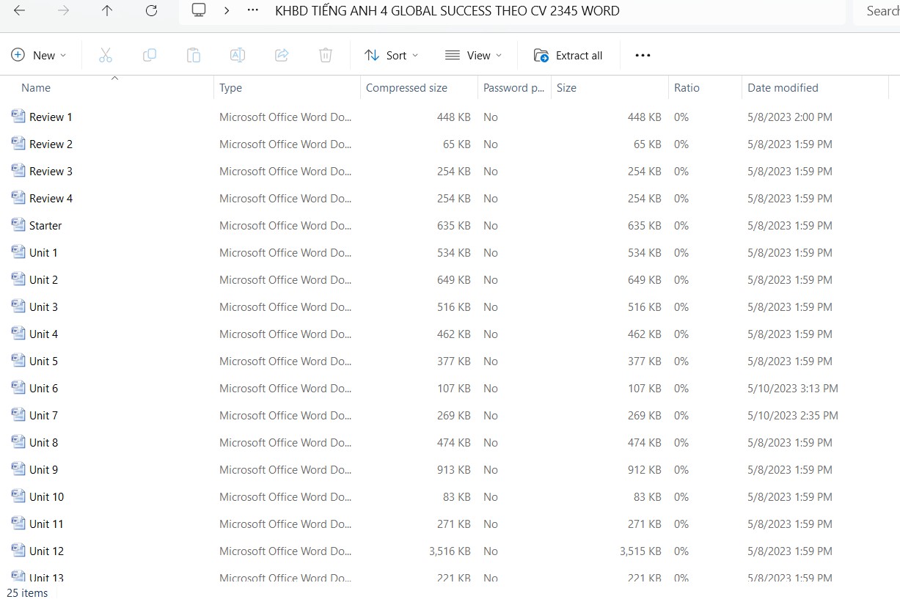Refresh the folder view
The image size is (900, 602).
151,11
